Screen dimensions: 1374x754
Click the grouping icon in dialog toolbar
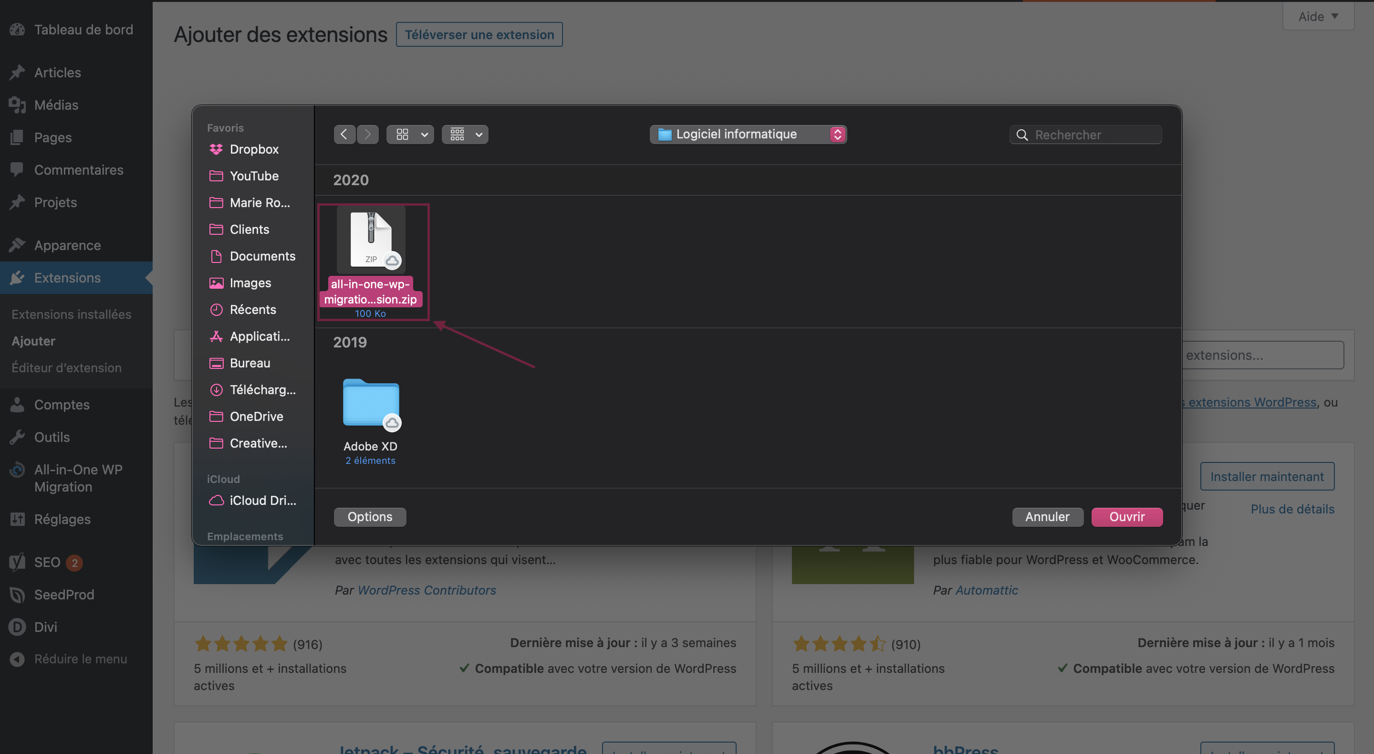pyautogui.click(x=457, y=135)
